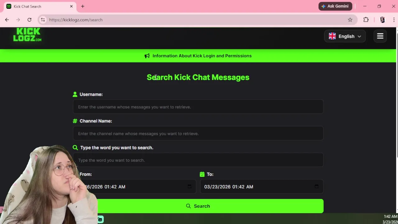Click the user icon beside Username

click(75, 94)
